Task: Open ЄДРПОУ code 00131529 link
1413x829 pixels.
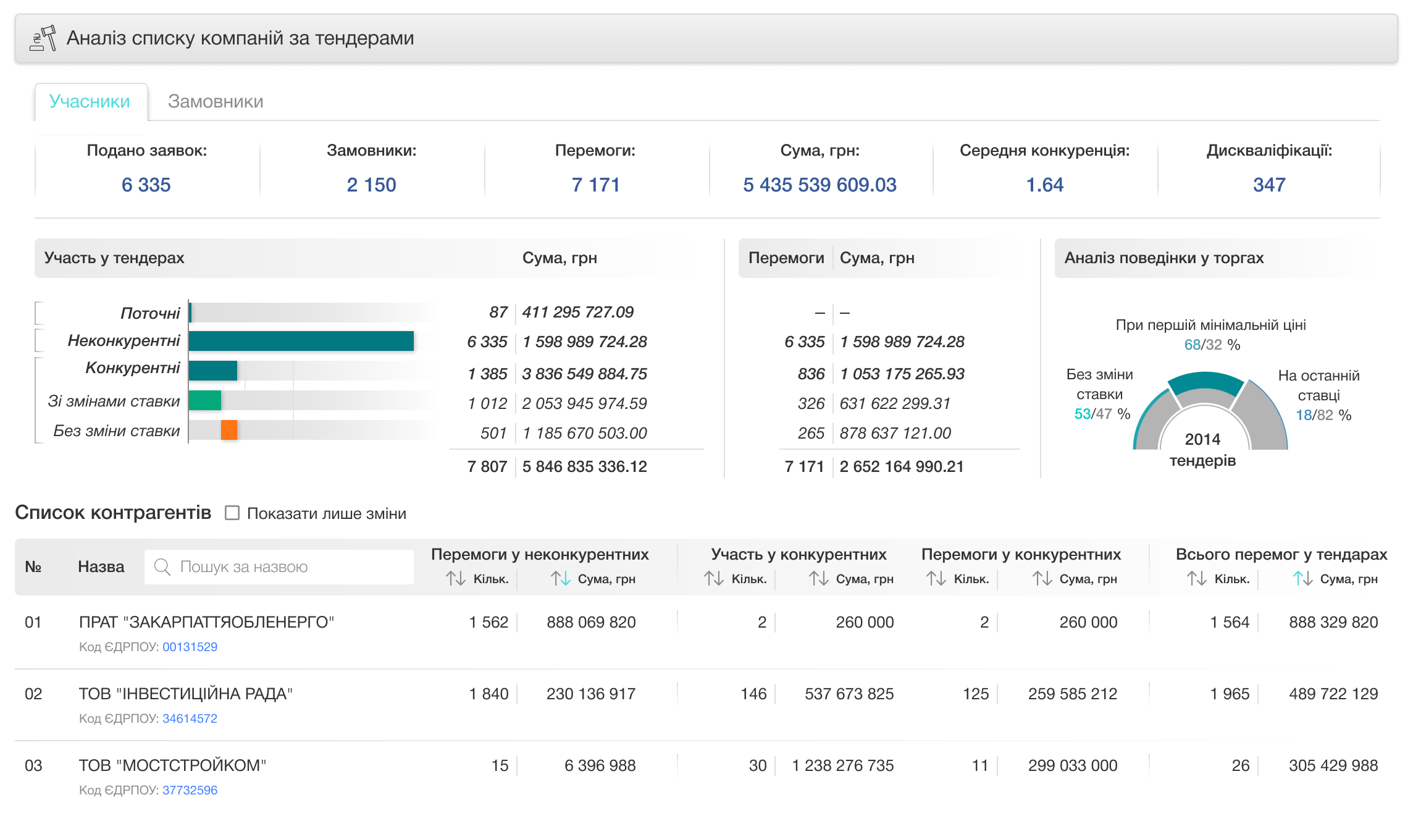Action: [190, 647]
